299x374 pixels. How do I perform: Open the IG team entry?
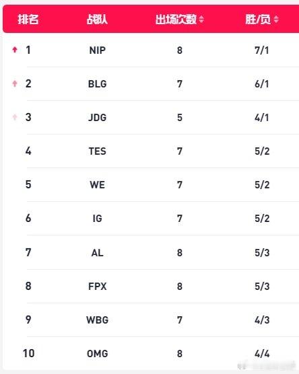(98, 219)
